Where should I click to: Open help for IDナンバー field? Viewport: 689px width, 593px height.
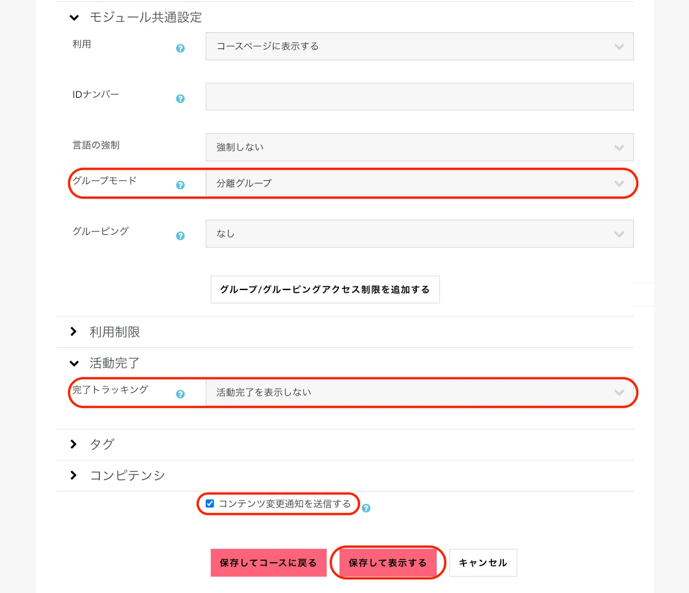tap(180, 99)
